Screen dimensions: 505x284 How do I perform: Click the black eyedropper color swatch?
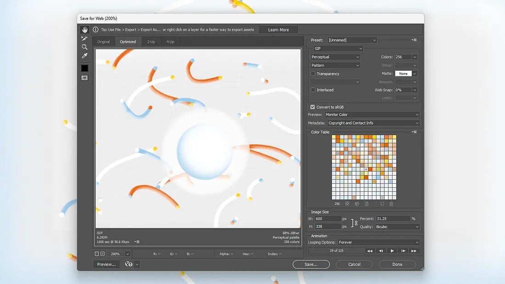click(x=84, y=68)
